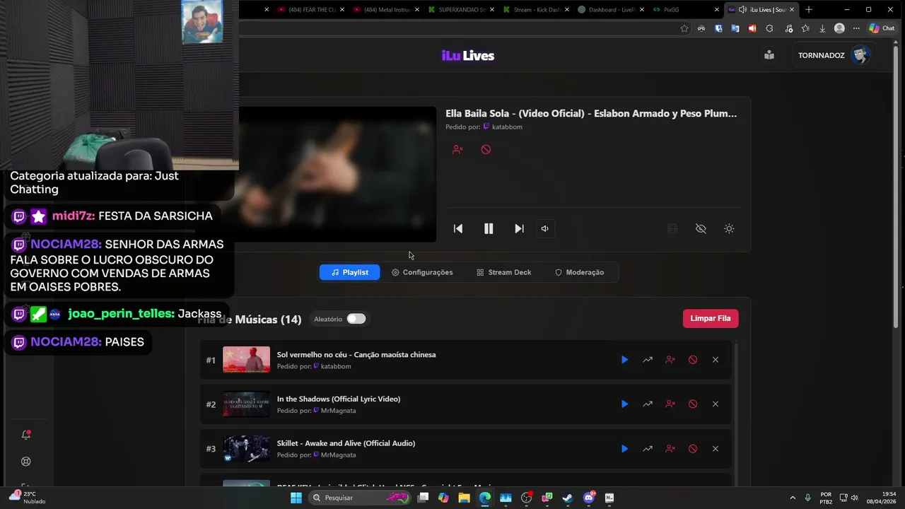Play Sol vermelho no céu now
The width and height of the screenshot is (905, 509).
pos(624,360)
